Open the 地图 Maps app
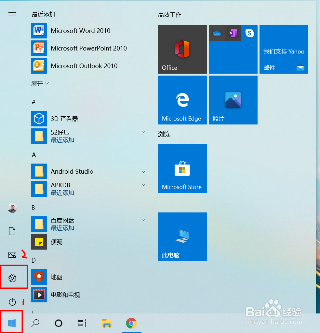This screenshot has width=320, height=333. pos(55,278)
